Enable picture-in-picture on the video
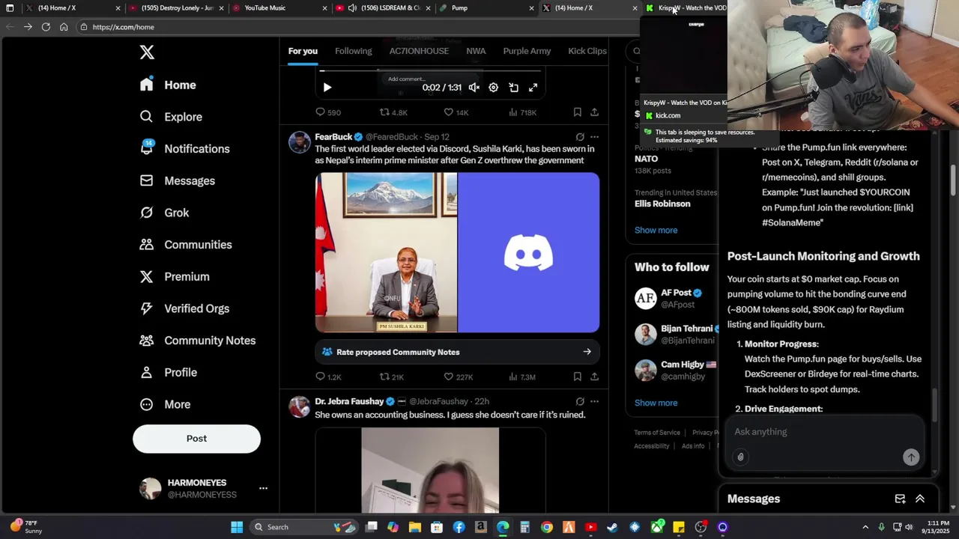Image resolution: width=959 pixels, height=539 pixels. (513, 88)
